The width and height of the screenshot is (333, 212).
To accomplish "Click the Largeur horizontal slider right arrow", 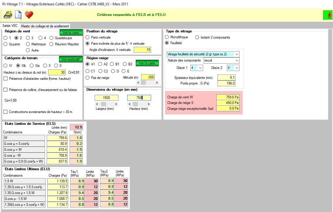I will point(116,104).
